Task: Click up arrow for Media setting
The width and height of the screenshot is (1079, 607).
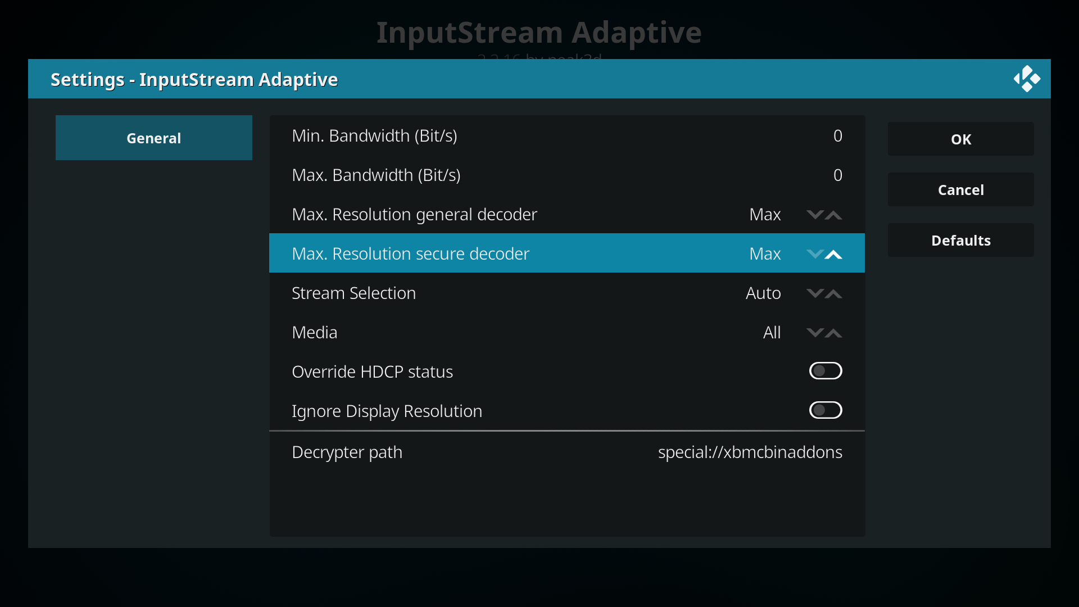Action: click(x=833, y=333)
